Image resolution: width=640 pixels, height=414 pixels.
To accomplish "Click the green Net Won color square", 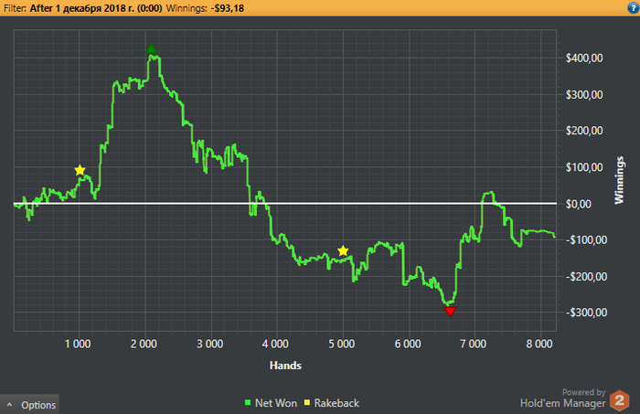I will [x=248, y=403].
